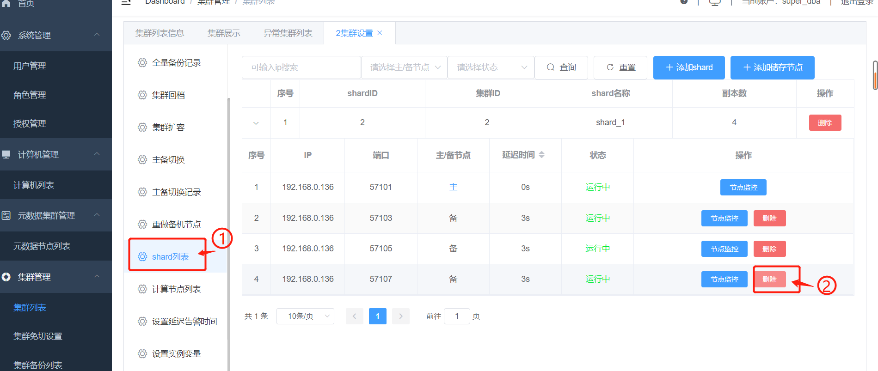Open the 请选择主/备节点 dropdown
878x371 pixels.
tap(404, 67)
